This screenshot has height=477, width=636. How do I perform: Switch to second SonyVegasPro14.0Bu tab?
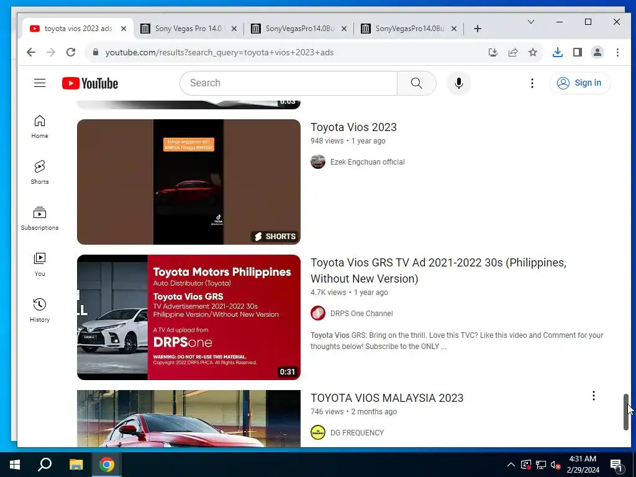299,29
